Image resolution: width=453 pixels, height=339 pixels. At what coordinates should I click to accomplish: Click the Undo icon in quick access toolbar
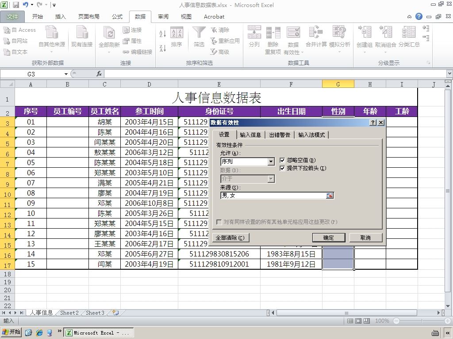[25, 5]
